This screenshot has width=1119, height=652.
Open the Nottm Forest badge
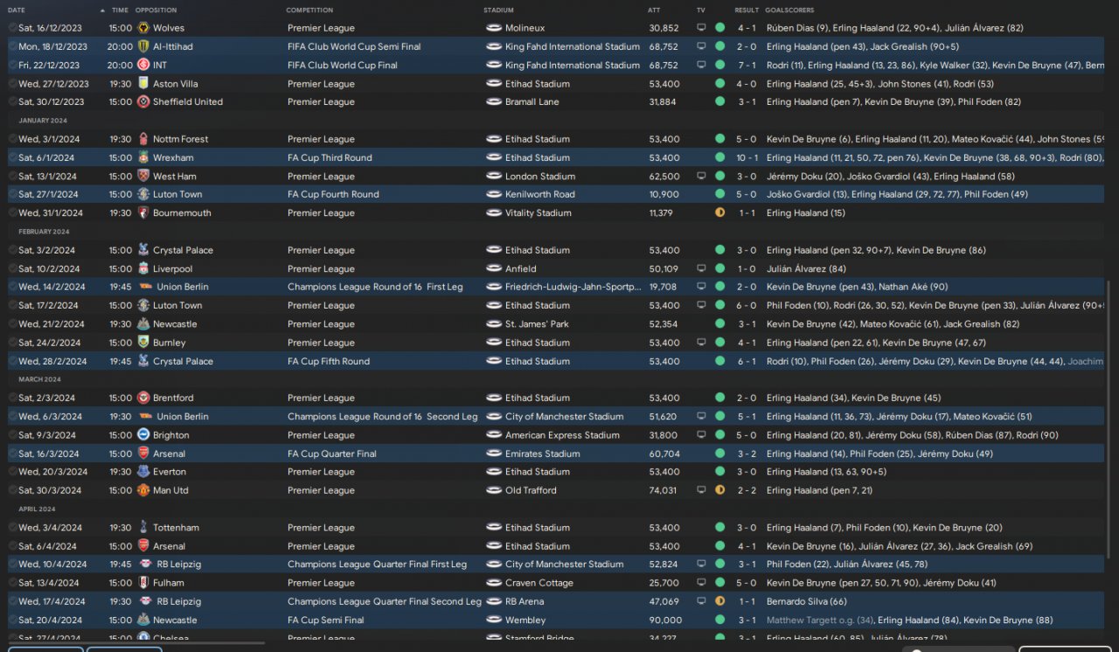143,139
